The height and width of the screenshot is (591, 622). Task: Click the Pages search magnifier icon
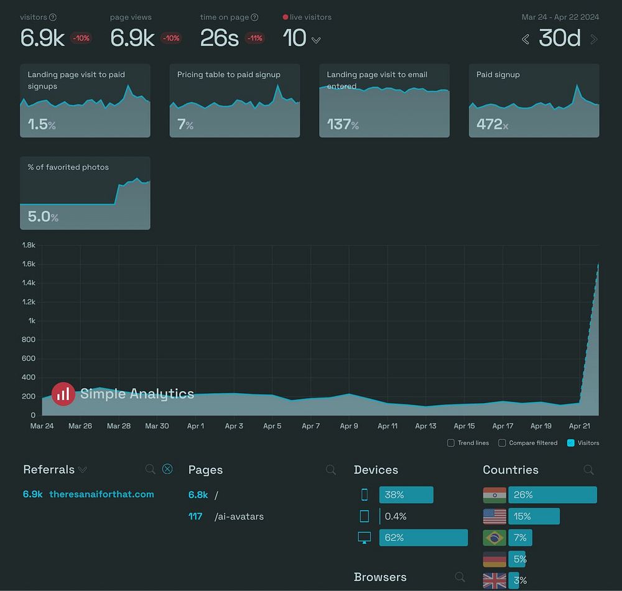click(x=331, y=470)
